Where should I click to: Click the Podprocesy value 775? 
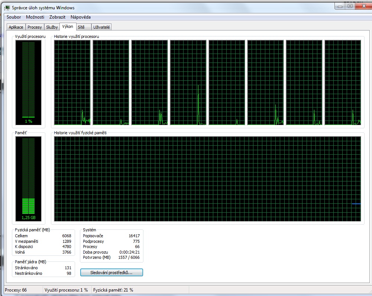[136, 241]
